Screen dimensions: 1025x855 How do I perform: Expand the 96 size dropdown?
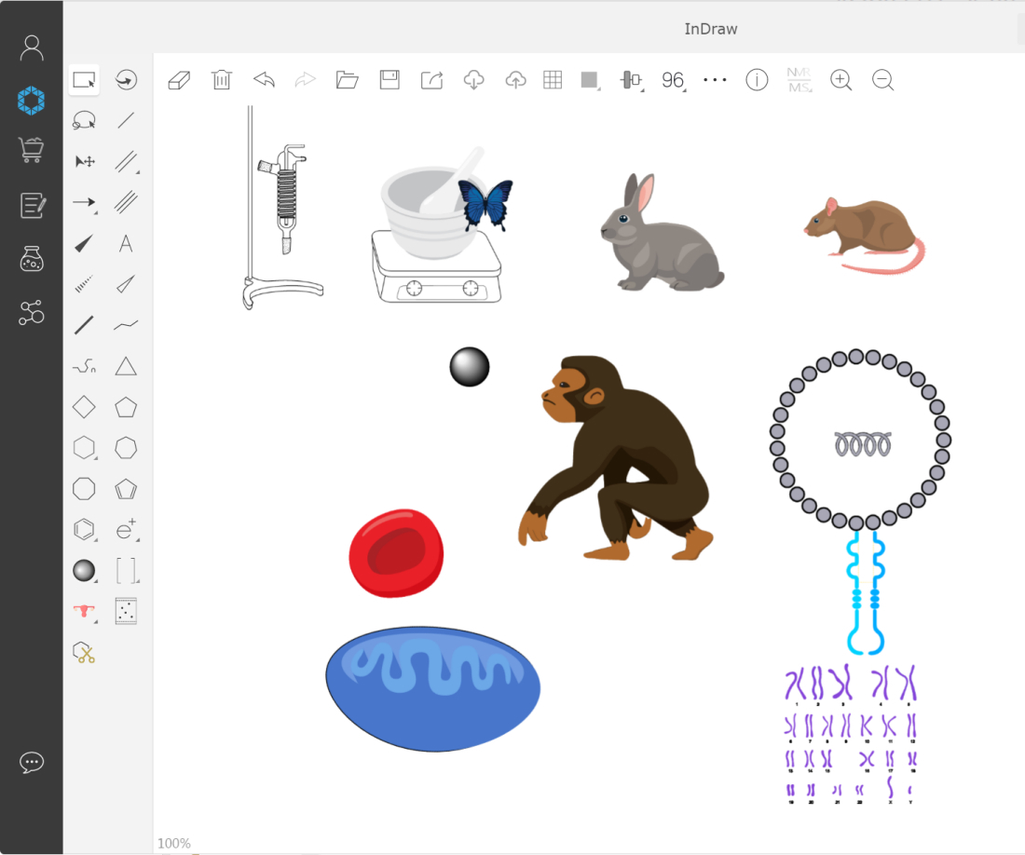[x=674, y=80]
